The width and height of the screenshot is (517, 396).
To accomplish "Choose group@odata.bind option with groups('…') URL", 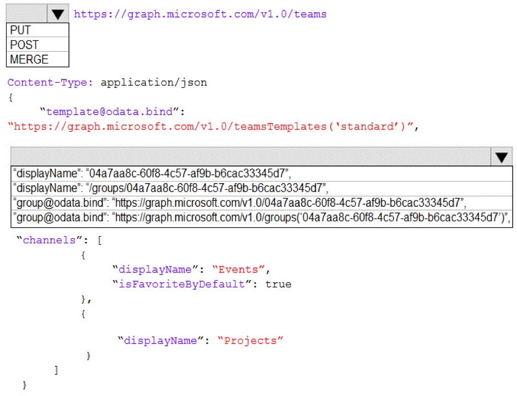I will pyautogui.click(x=262, y=218).
